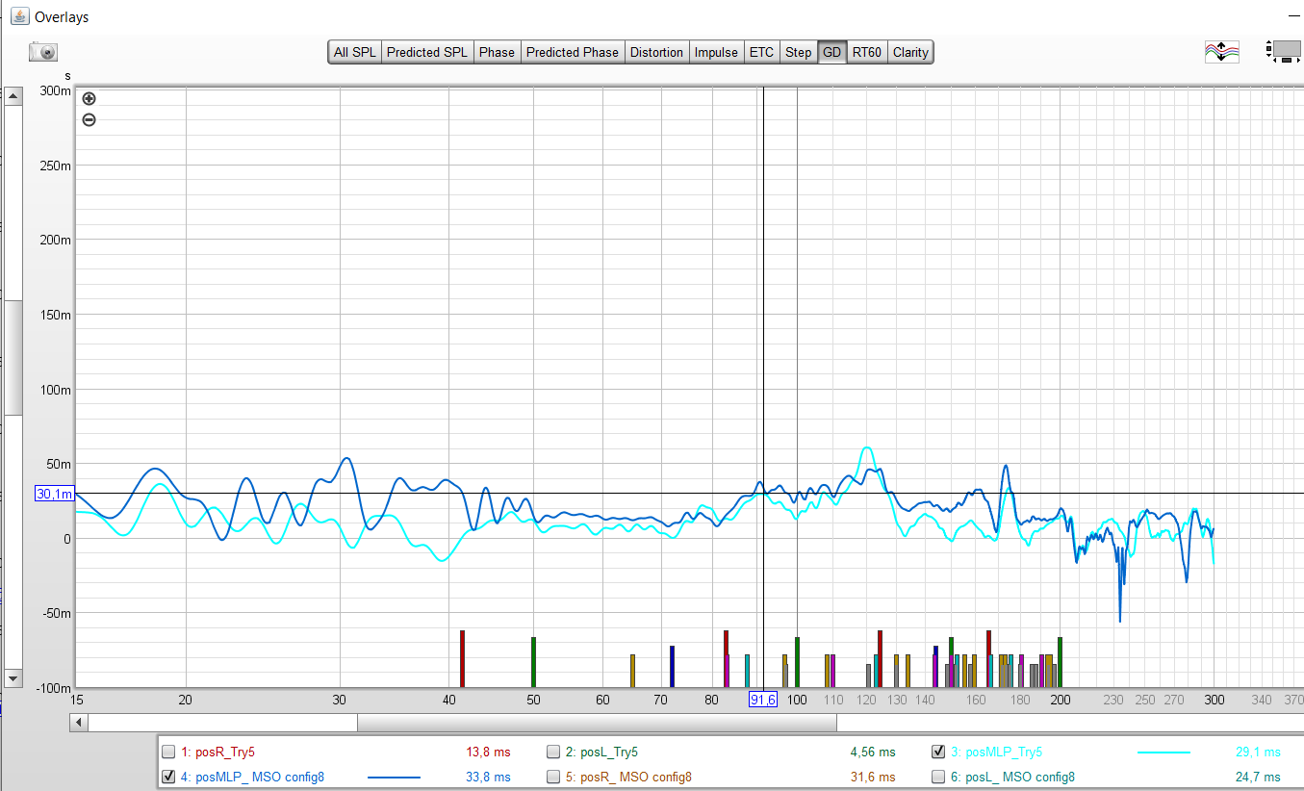Enable posL_Try5 trace checkbox

point(553,753)
